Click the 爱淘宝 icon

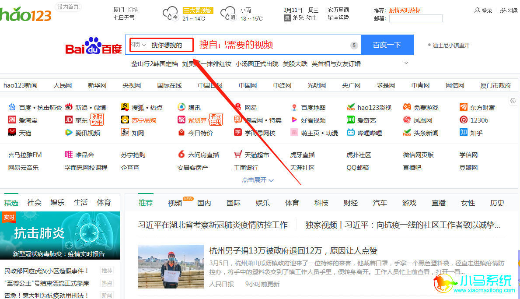coord(12,120)
